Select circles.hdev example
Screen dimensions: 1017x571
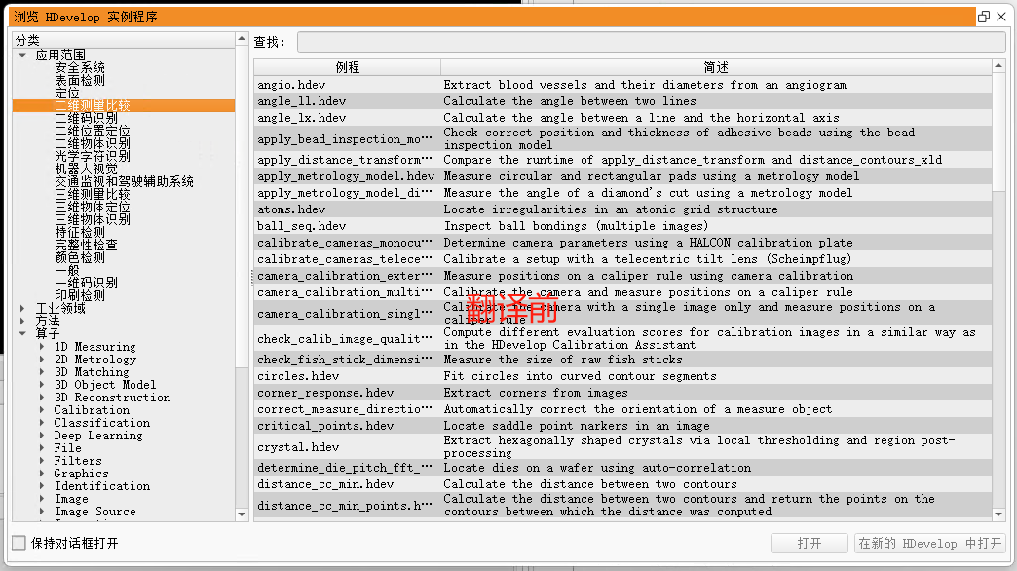coord(622,376)
